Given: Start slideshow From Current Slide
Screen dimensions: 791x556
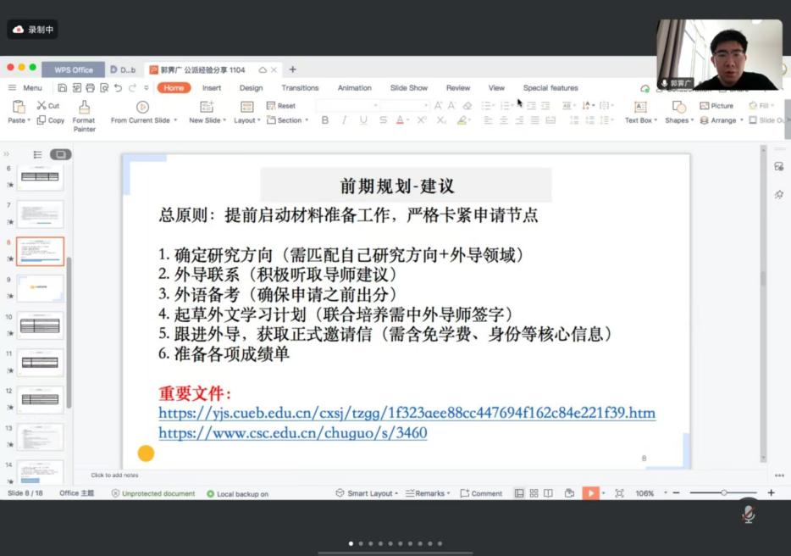Looking at the screenshot, I should click(x=142, y=108).
